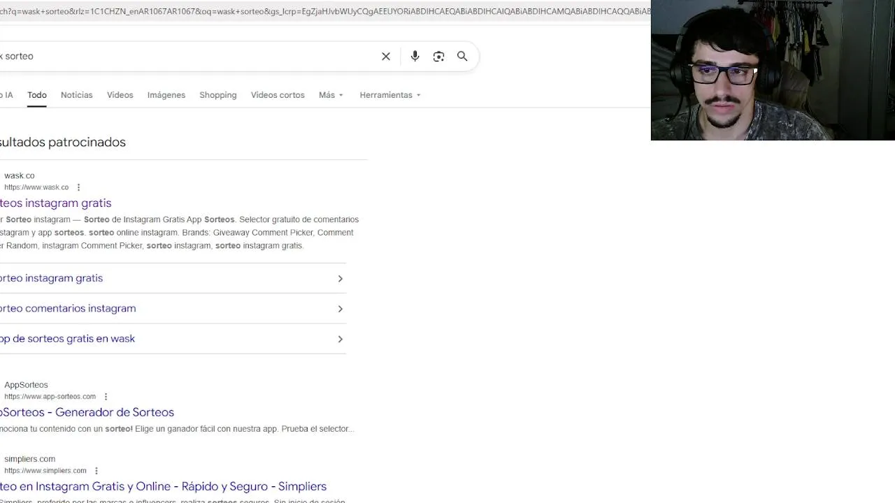
Task: Open the wask.co 'instagram gratis' ad headline
Action: pos(56,203)
